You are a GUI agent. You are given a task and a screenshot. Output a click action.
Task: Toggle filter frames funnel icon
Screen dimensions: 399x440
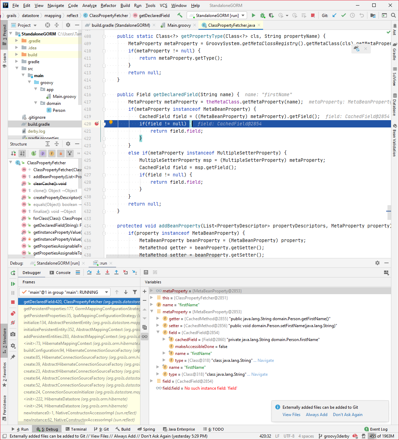pyautogui.click(x=135, y=292)
